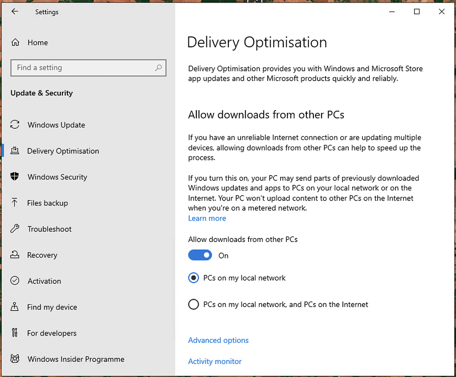Select local network and Internet PCs option
The width and height of the screenshot is (456, 377).
click(193, 305)
